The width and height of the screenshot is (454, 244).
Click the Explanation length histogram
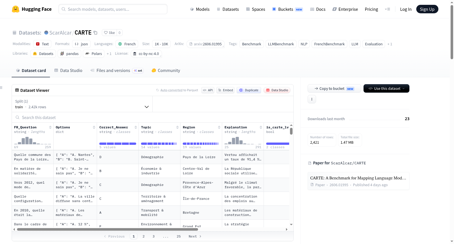tap(243, 141)
